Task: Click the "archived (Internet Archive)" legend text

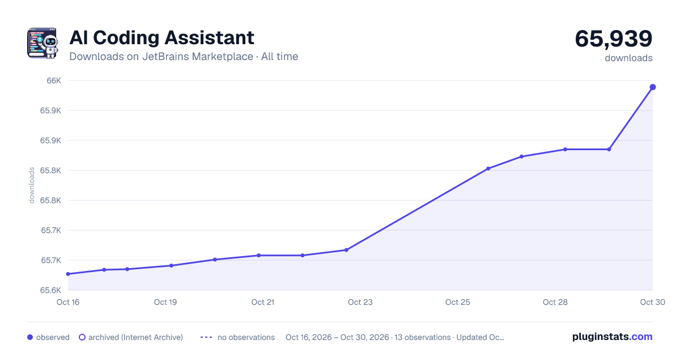Action: click(135, 337)
